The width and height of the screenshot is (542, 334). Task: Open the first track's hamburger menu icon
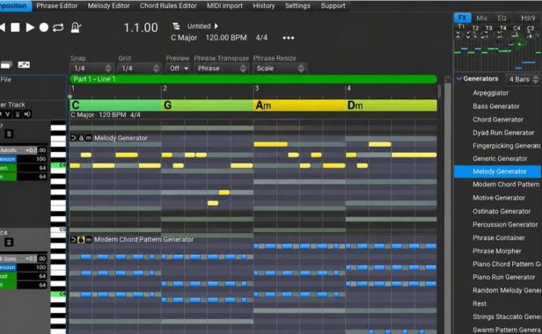click(9, 134)
